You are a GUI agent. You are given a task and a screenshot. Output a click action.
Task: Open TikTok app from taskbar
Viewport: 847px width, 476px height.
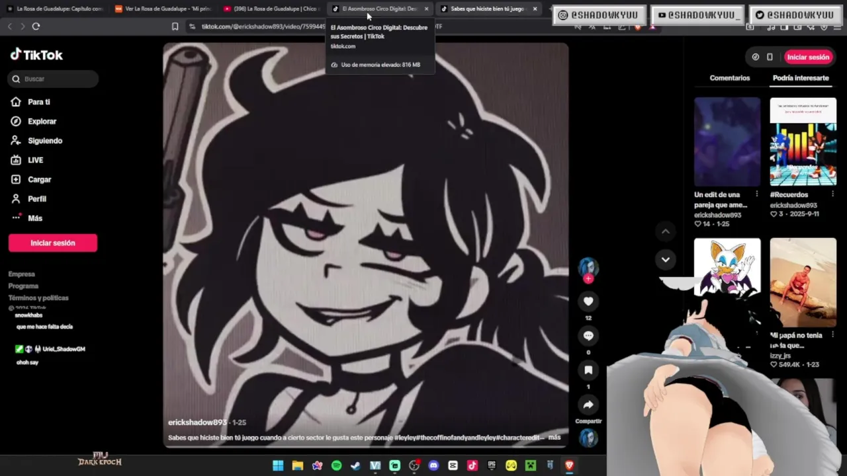coord(472,465)
